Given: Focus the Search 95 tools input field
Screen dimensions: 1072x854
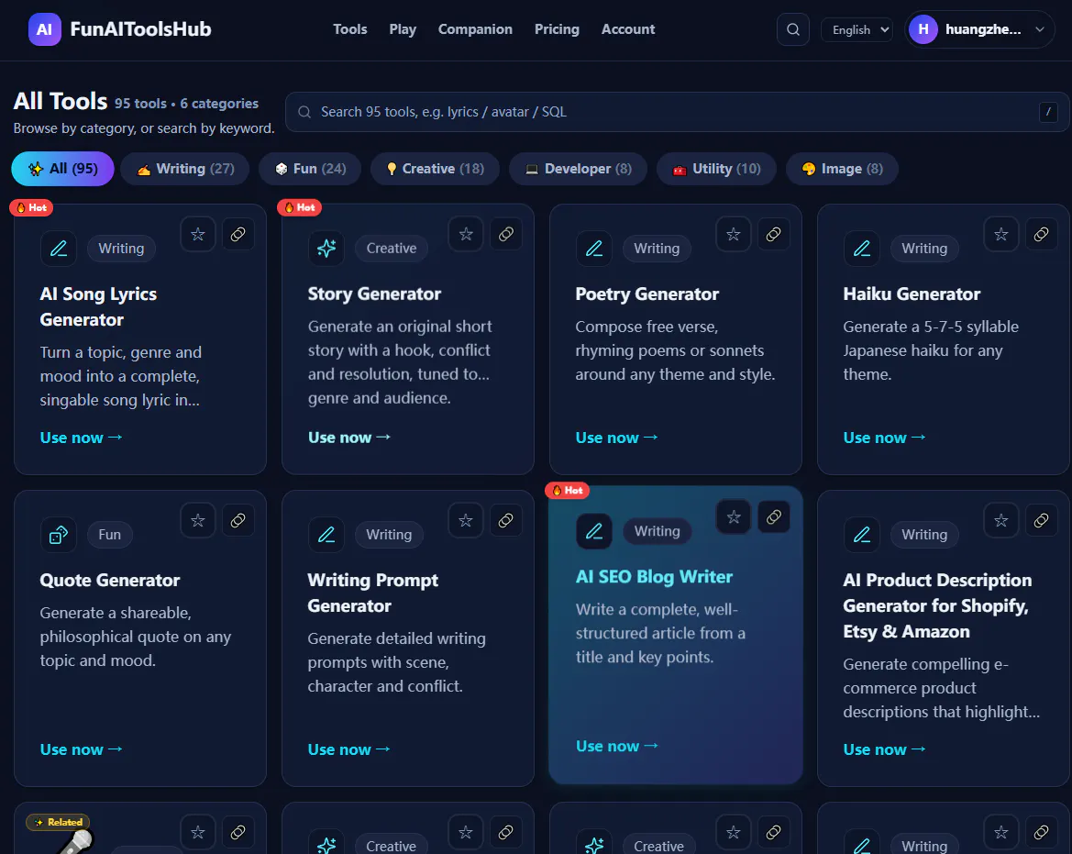Looking at the screenshot, I should pyautogui.click(x=677, y=112).
